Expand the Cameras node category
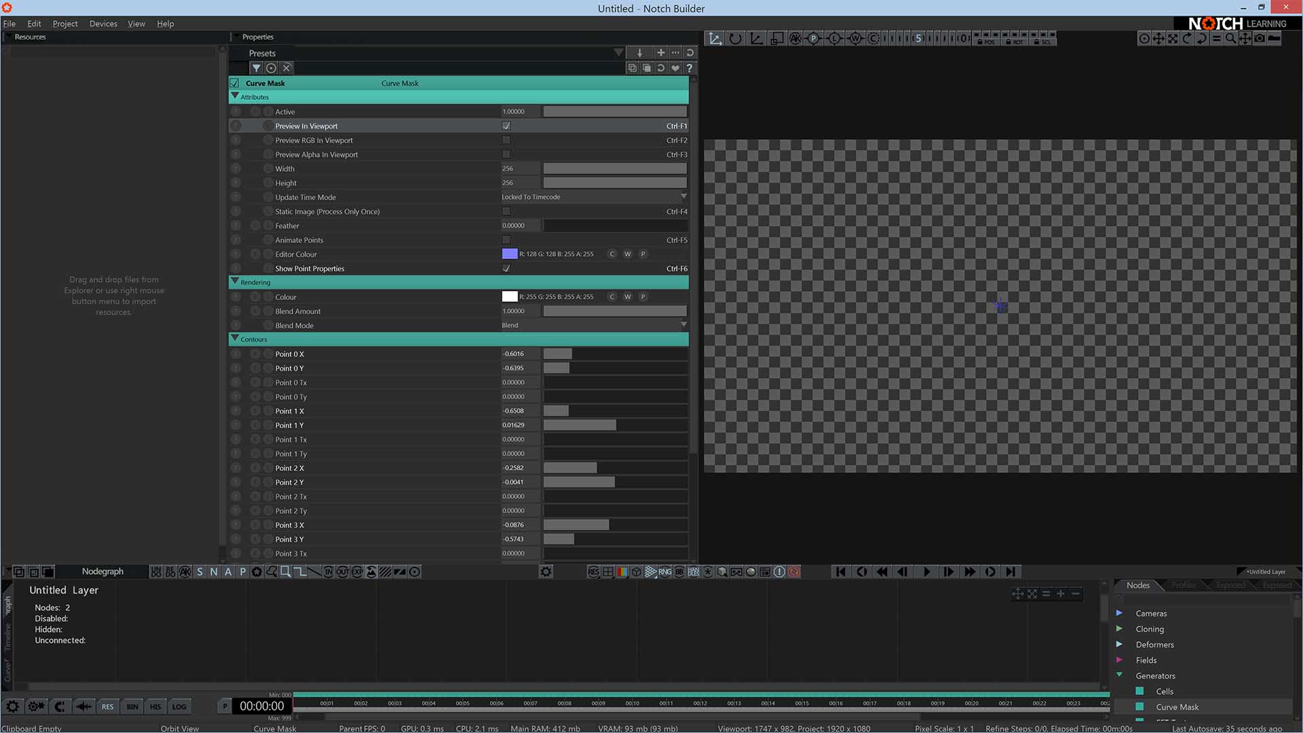Screen dimensions: 1303x733 pos(1119,613)
